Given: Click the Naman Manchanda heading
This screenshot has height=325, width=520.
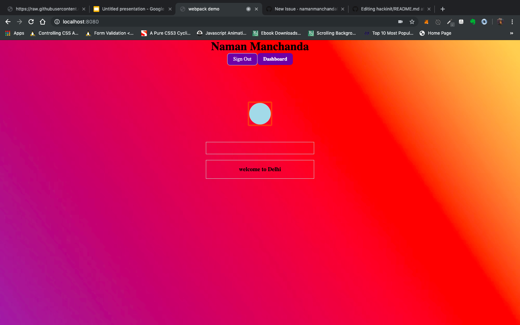Looking at the screenshot, I should pyautogui.click(x=260, y=47).
